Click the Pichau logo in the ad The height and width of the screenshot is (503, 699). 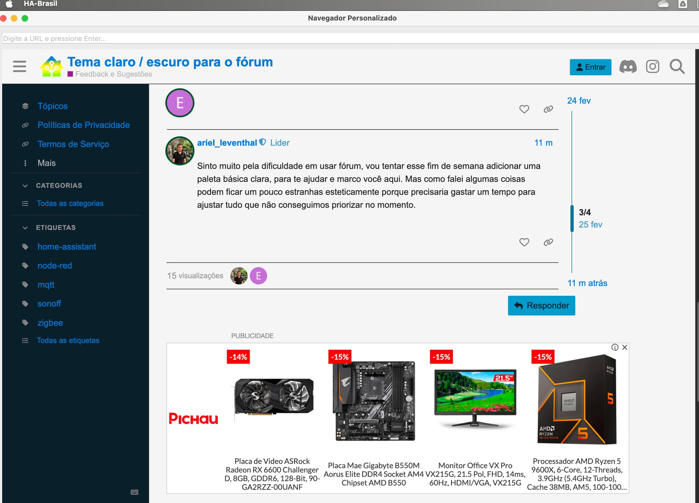(x=193, y=419)
